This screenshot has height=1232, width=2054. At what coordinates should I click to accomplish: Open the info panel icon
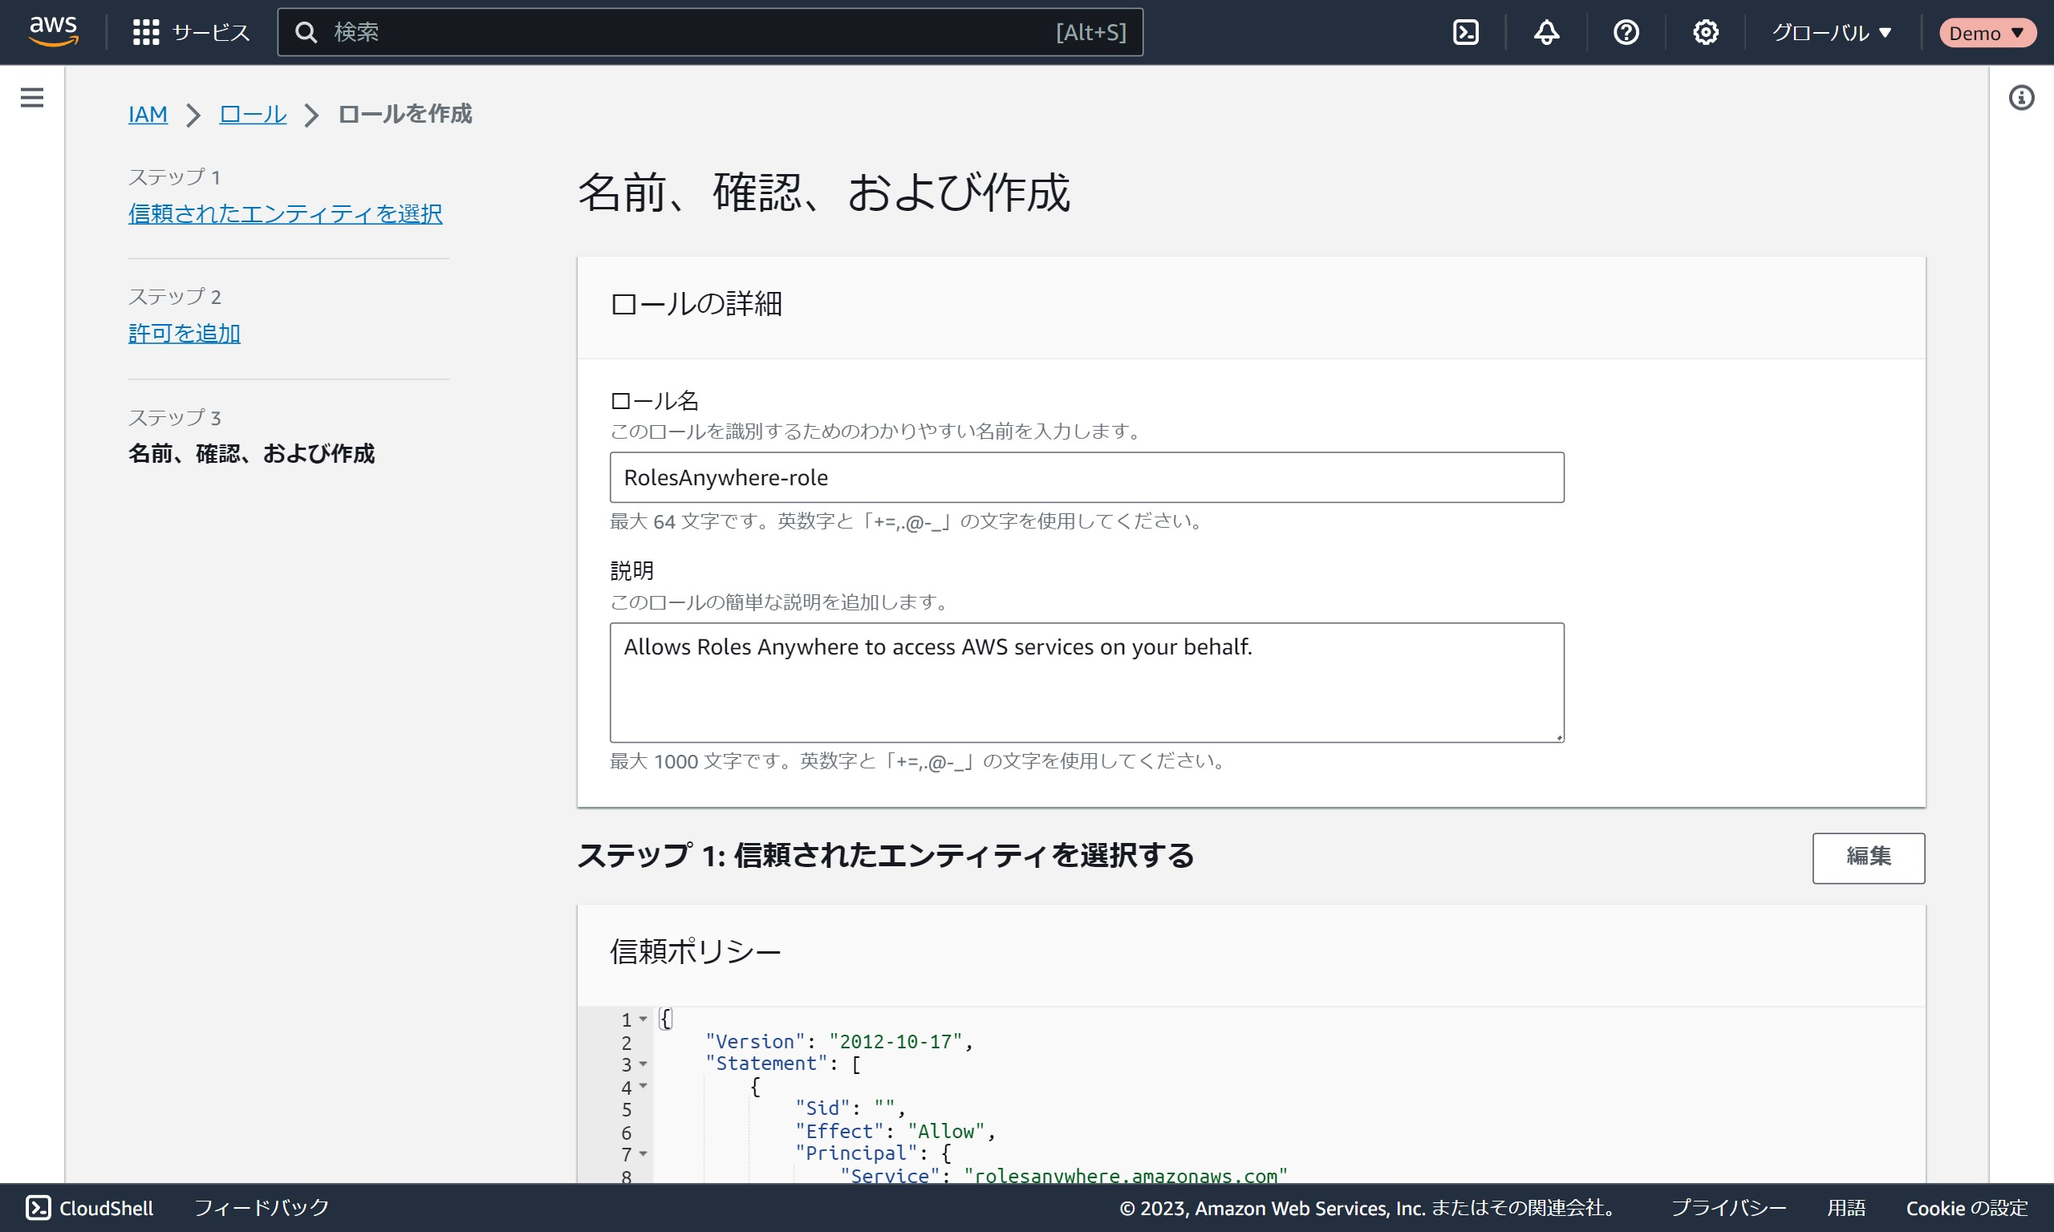(x=2021, y=98)
